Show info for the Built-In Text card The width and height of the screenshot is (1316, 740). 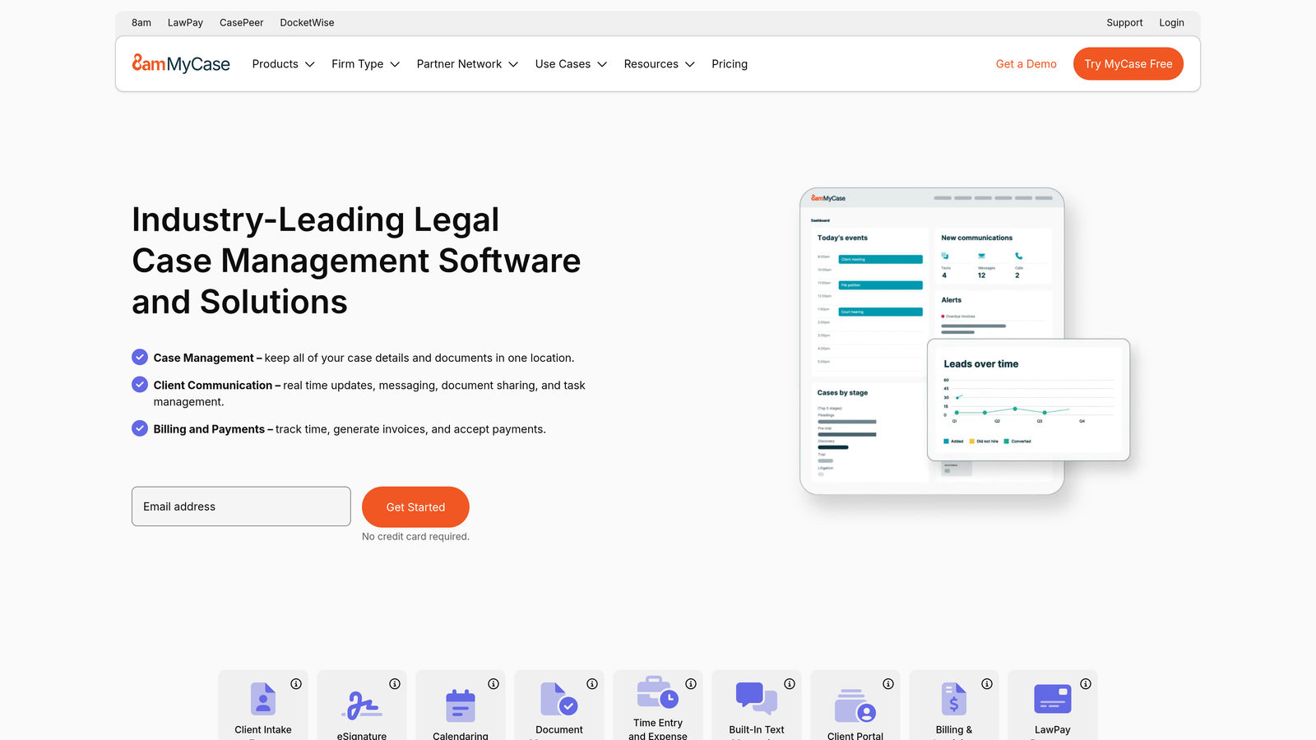click(790, 684)
